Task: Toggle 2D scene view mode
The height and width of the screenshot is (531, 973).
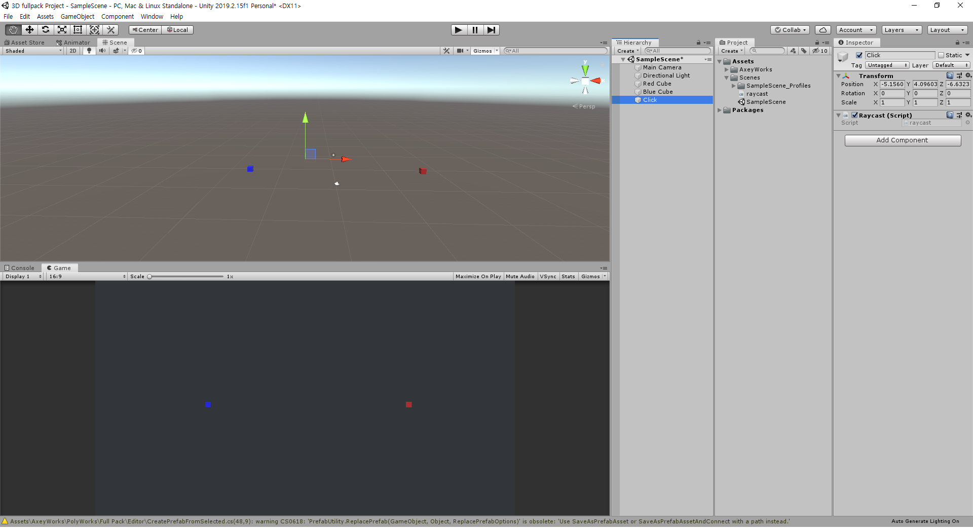Action: coord(73,51)
